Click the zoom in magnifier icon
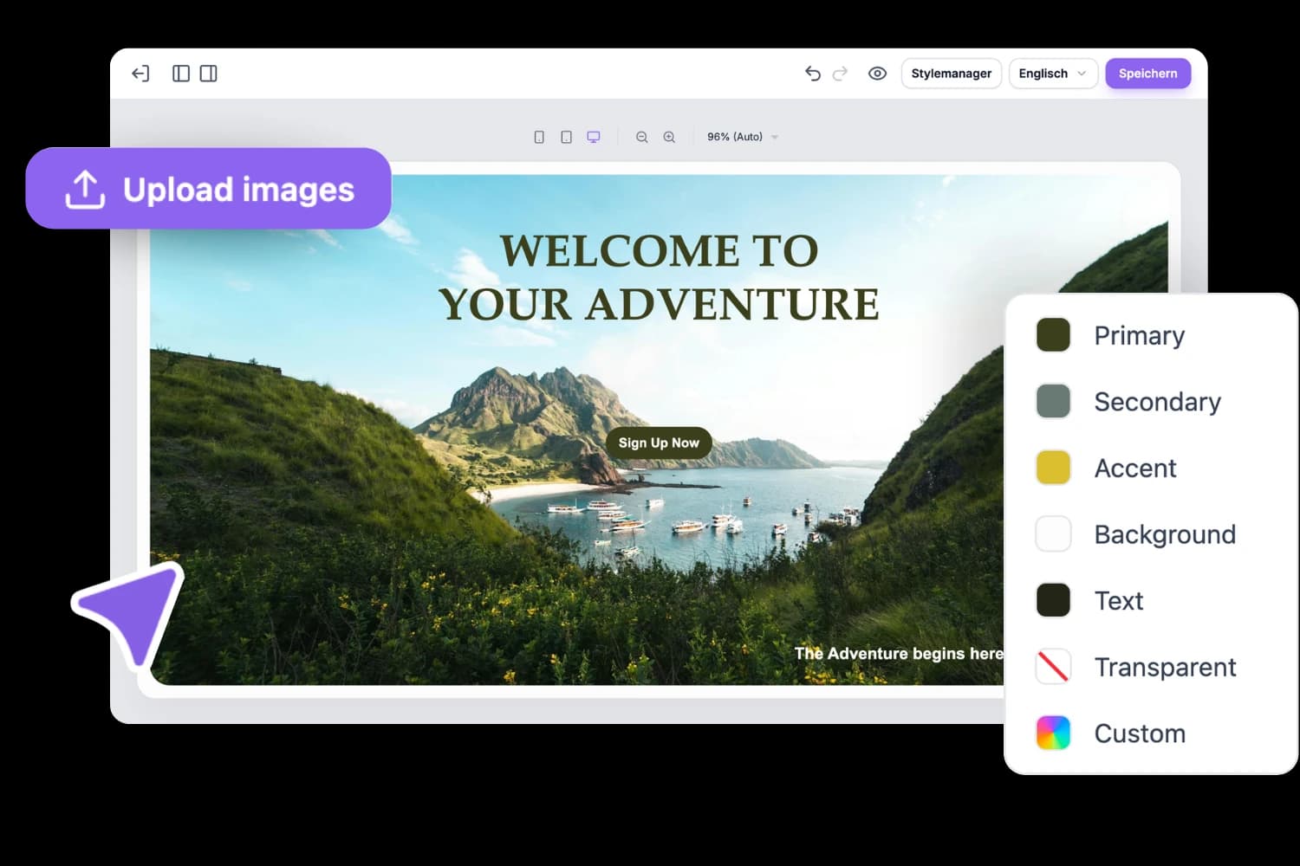 pyautogui.click(x=669, y=136)
